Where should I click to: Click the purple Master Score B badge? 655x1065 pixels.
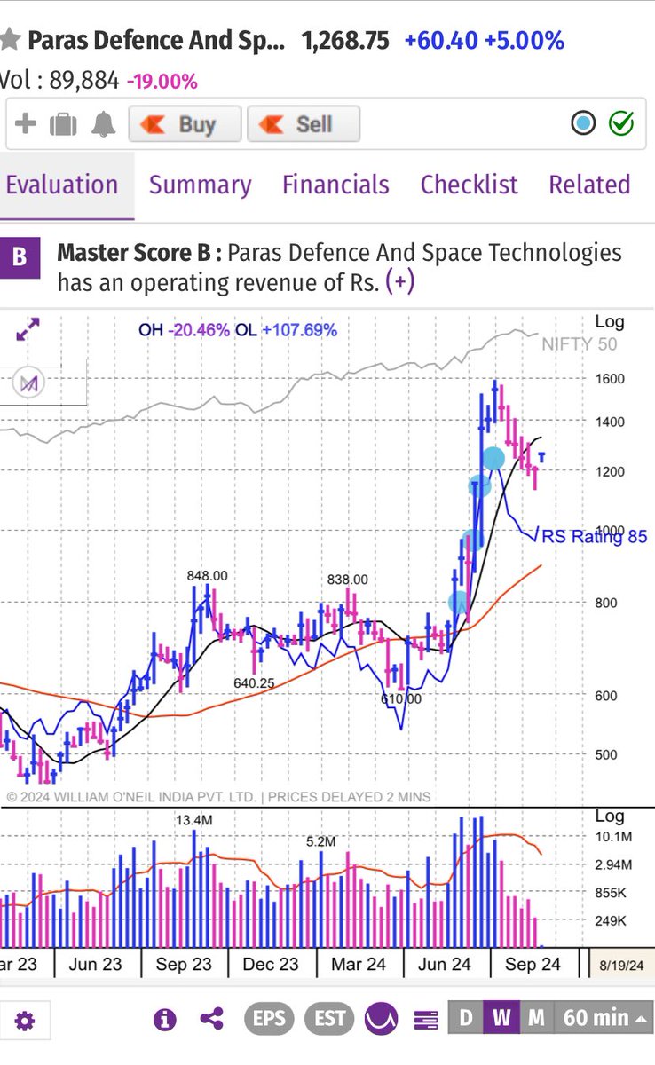pyautogui.click(x=20, y=258)
